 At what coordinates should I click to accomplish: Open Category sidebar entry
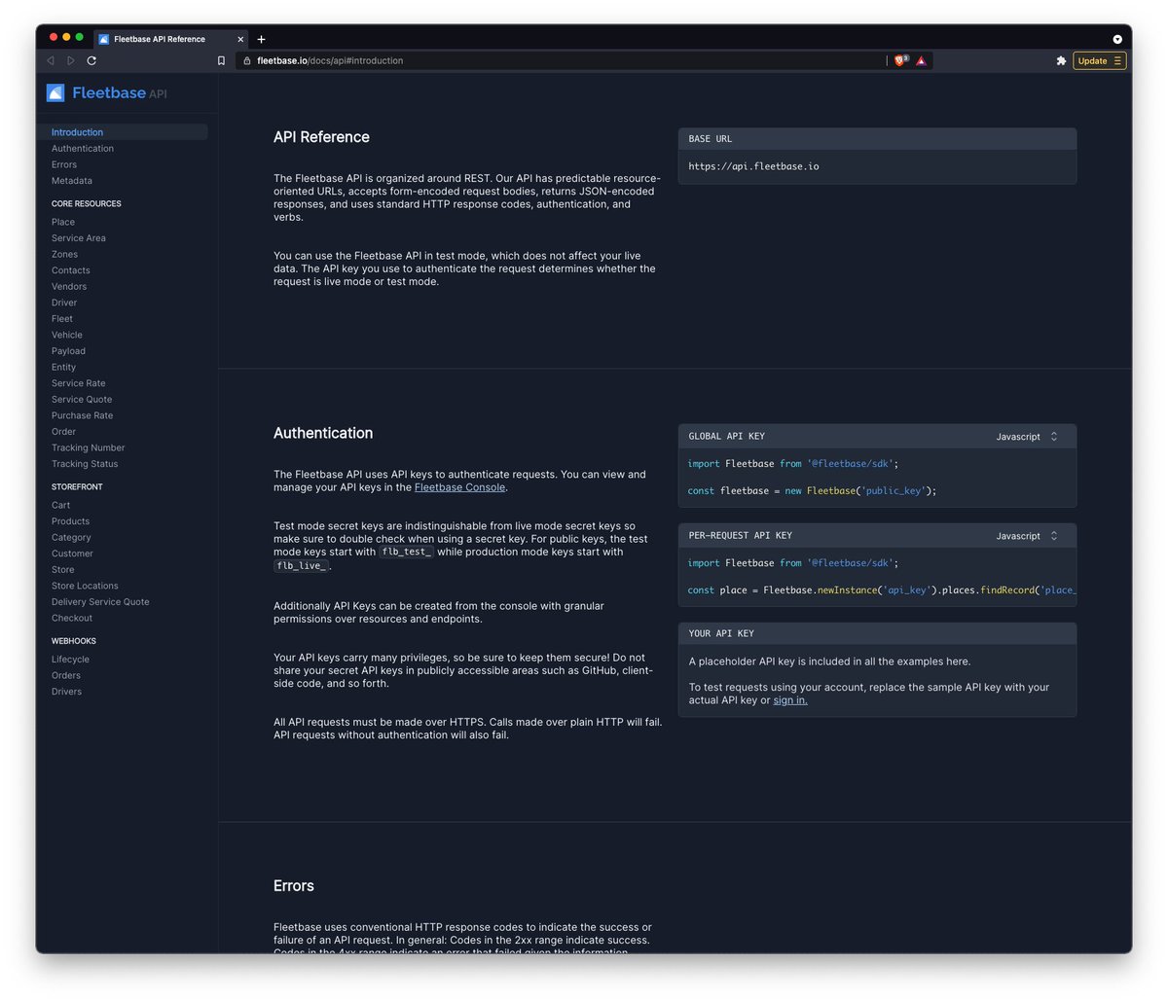[x=71, y=537]
